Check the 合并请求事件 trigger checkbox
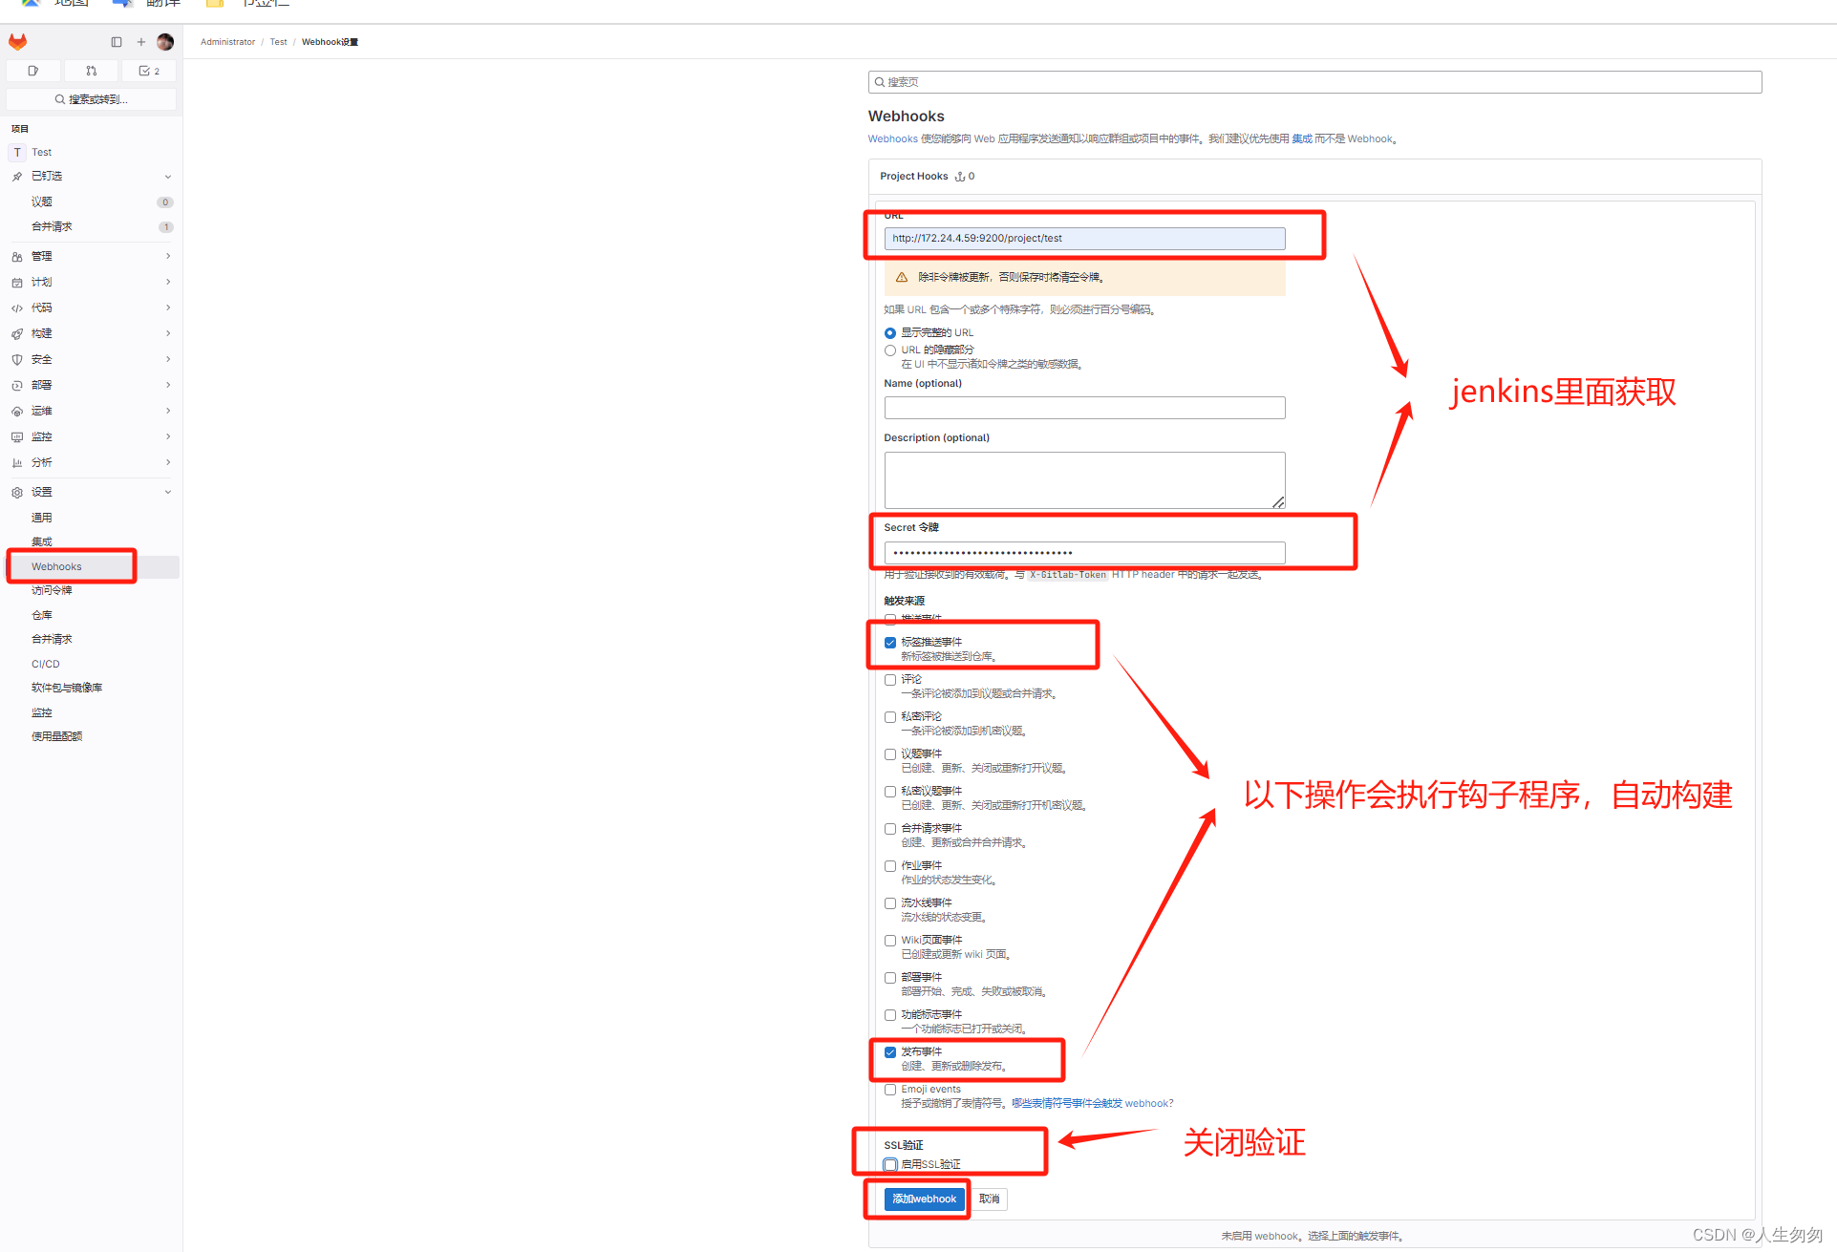The height and width of the screenshot is (1252, 1837). (x=890, y=829)
